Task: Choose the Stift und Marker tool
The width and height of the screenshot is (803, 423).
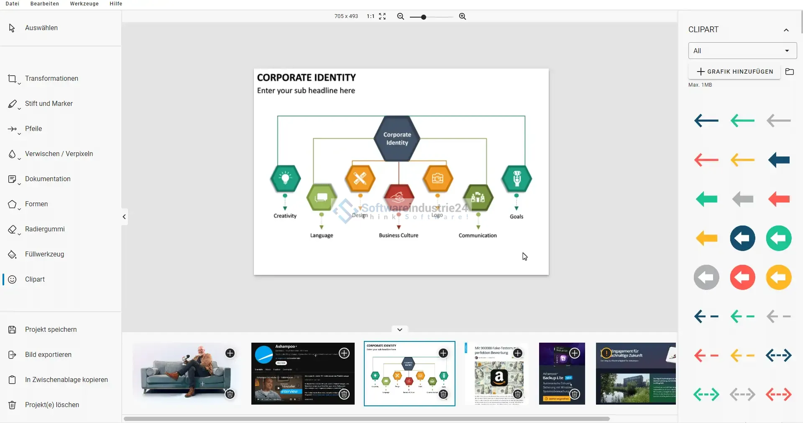Action: (x=49, y=104)
